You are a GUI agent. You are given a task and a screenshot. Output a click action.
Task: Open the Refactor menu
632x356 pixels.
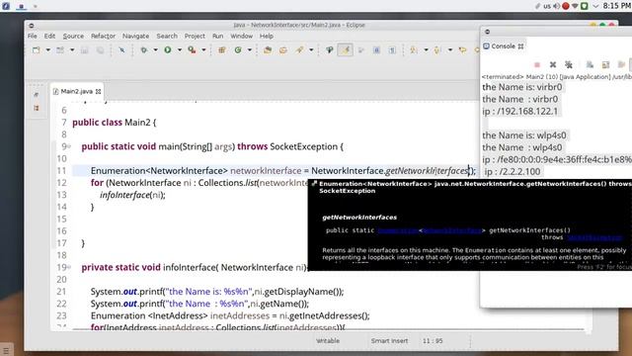[103, 36]
